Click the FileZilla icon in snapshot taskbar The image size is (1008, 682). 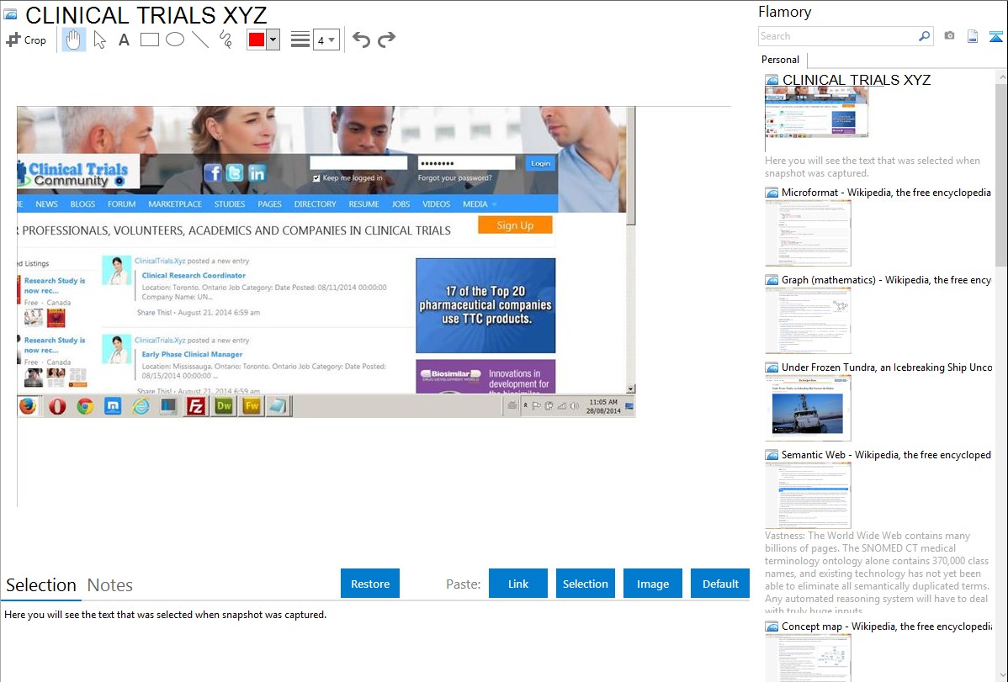[195, 406]
